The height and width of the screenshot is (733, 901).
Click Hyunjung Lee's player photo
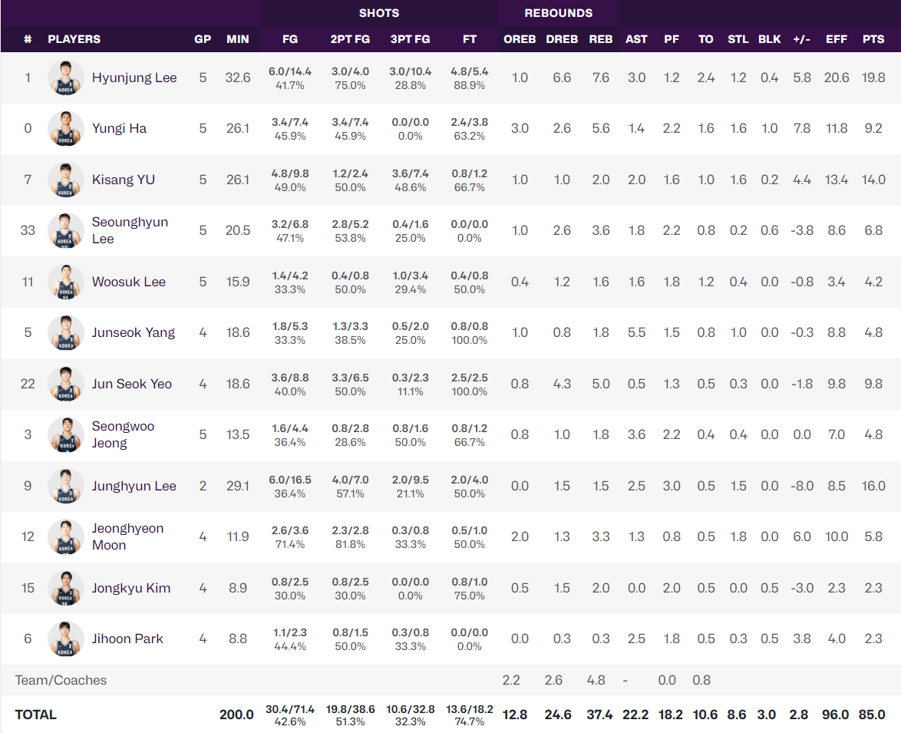pyautogui.click(x=66, y=78)
